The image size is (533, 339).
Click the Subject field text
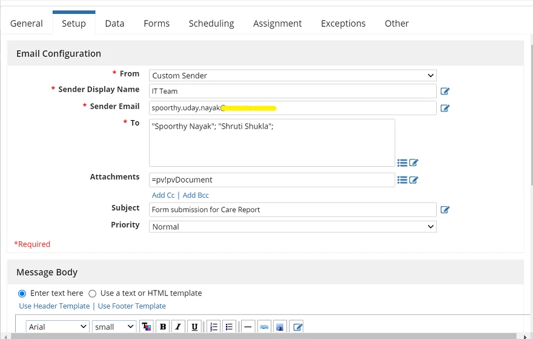pos(293,210)
